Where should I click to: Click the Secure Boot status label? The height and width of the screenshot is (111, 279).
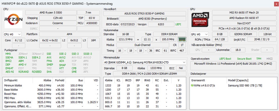[x=244, y=59]
